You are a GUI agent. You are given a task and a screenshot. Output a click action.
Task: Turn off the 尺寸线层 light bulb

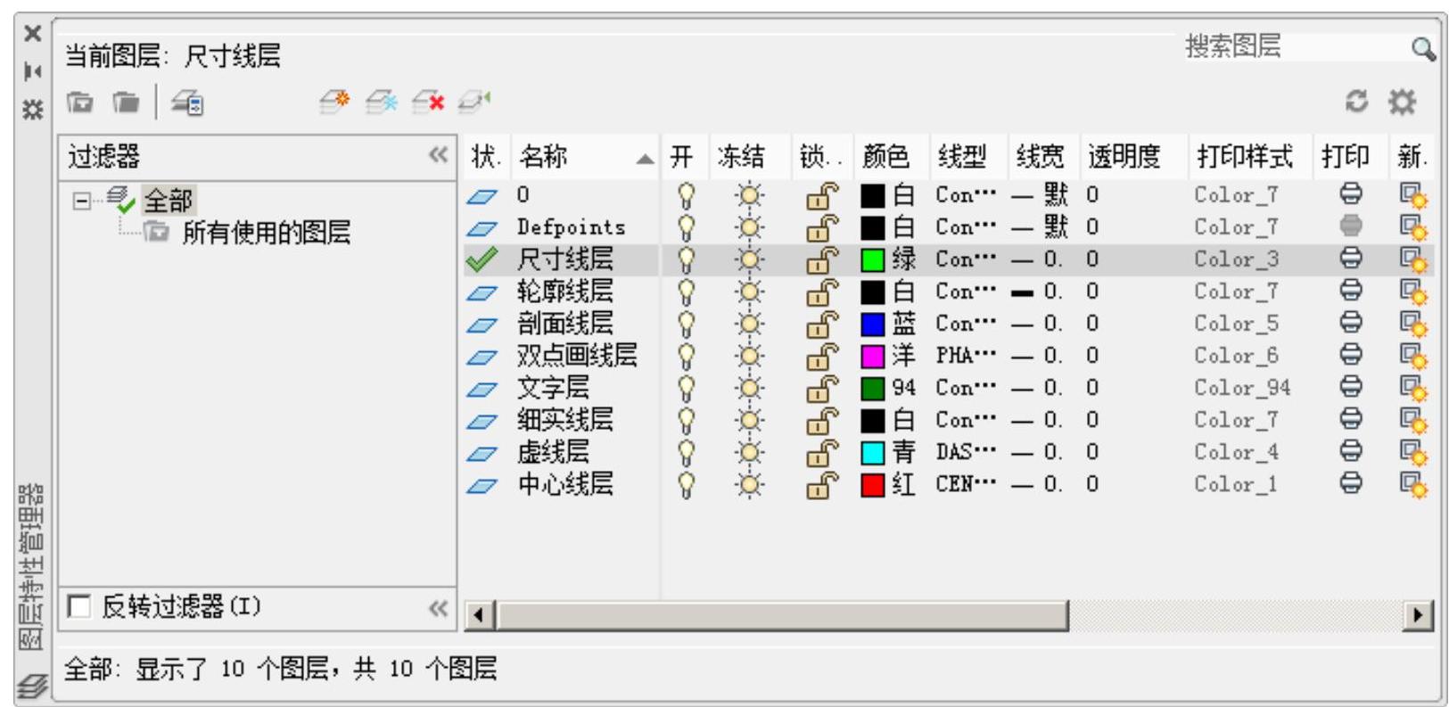[x=686, y=259]
